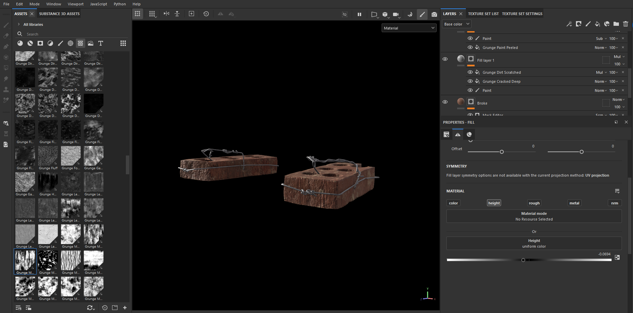Open the Viewport menu

pyautogui.click(x=76, y=4)
